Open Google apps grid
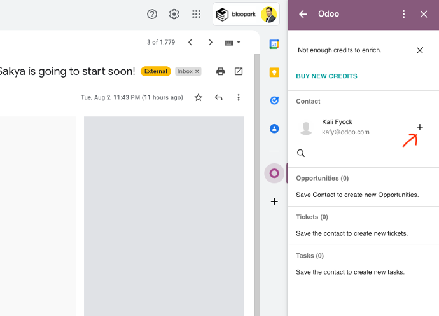Image resolution: width=439 pixels, height=316 pixels. [x=196, y=14]
